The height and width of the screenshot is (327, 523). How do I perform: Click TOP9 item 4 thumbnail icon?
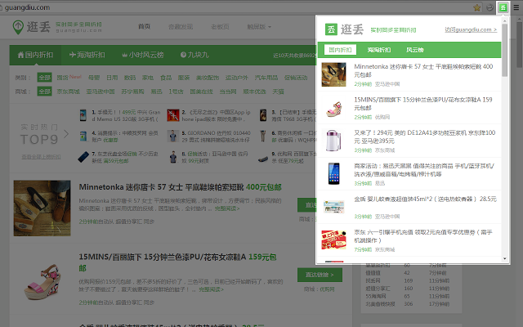pos(83,137)
